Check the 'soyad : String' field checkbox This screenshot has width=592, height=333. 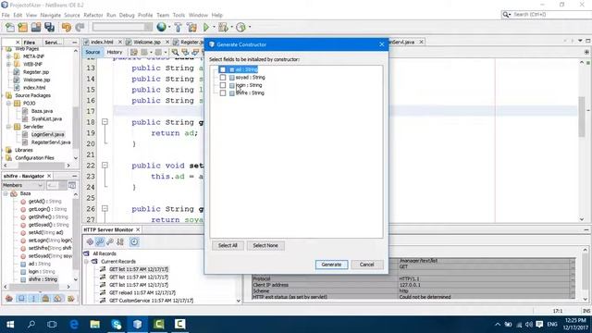[223, 78]
